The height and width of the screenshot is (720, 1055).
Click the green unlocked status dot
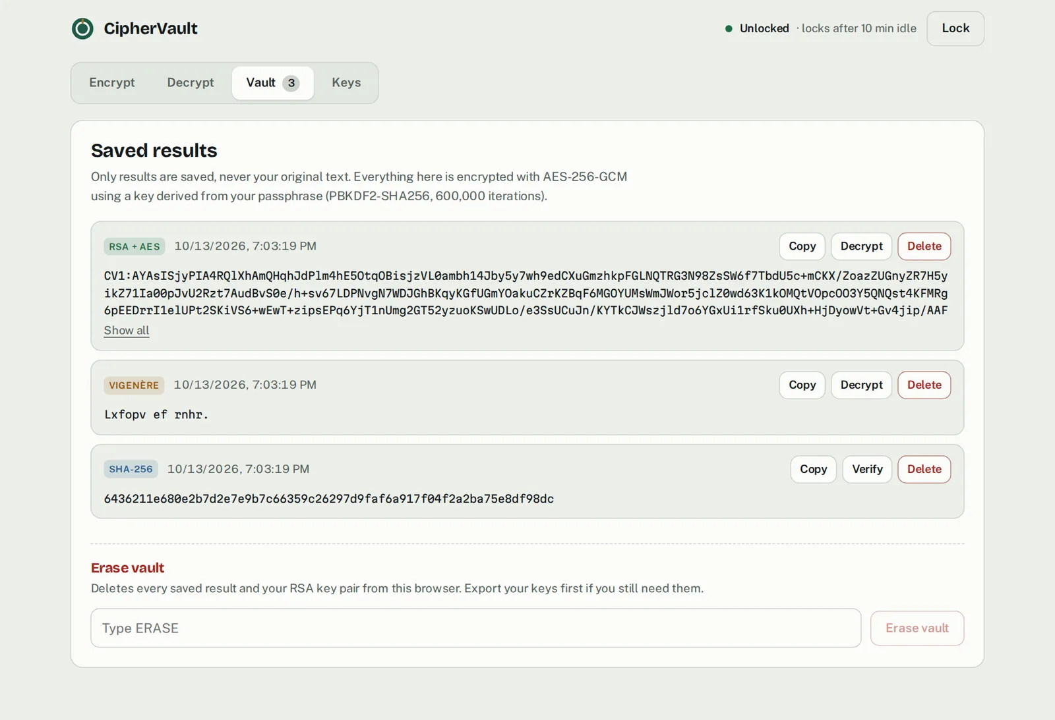tap(729, 28)
